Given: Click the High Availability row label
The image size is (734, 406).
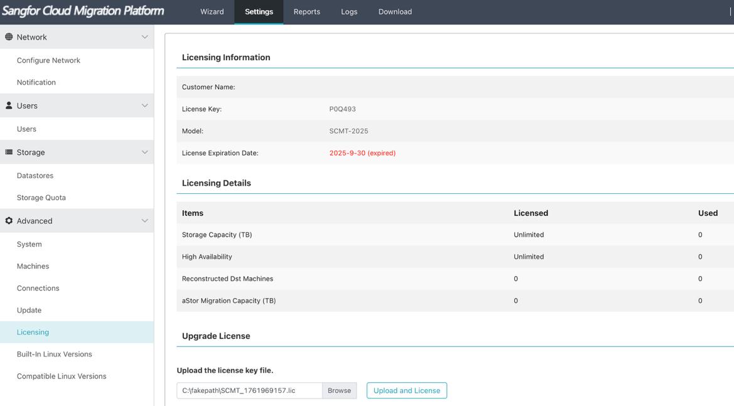Looking at the screenshot, I should [207, 257].
